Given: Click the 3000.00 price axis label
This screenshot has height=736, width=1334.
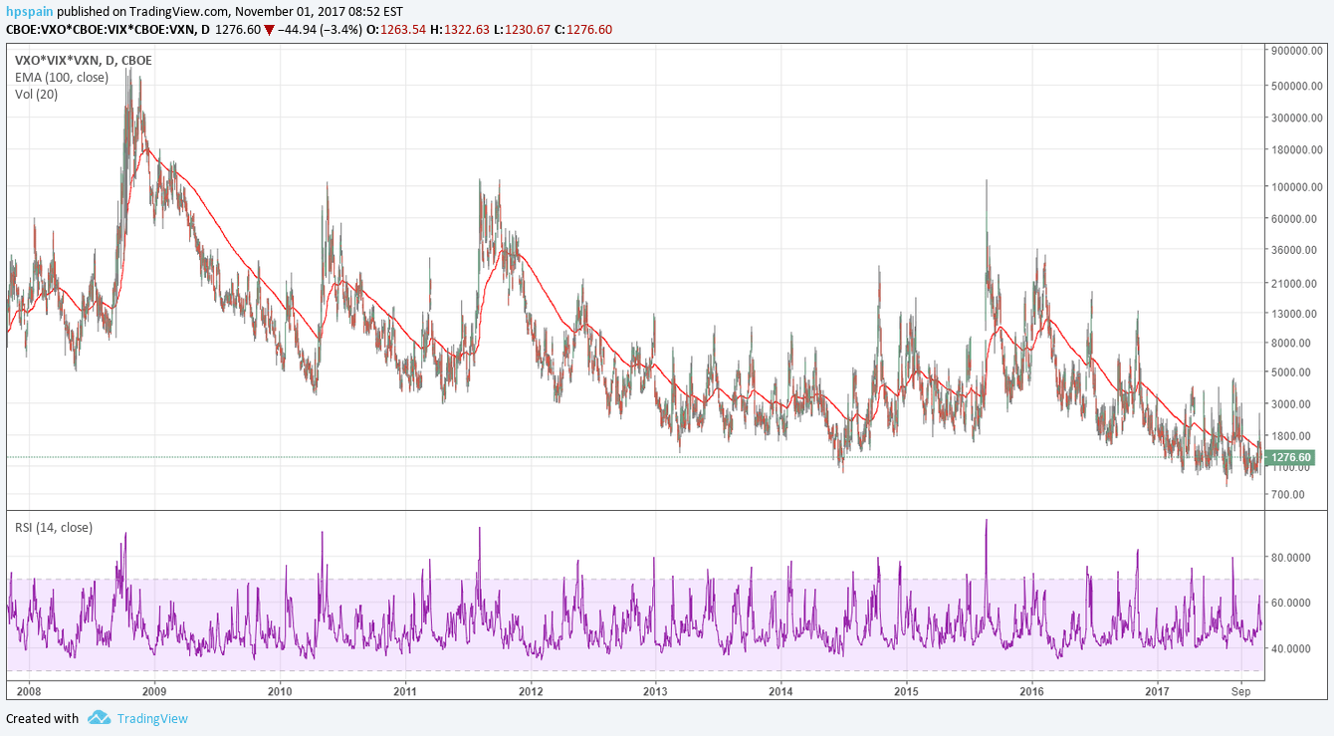Looking at the screenshot, I should tap(1292, 404).
